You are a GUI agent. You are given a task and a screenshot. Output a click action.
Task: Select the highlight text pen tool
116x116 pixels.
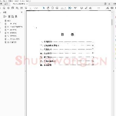(x=86, y=8)
